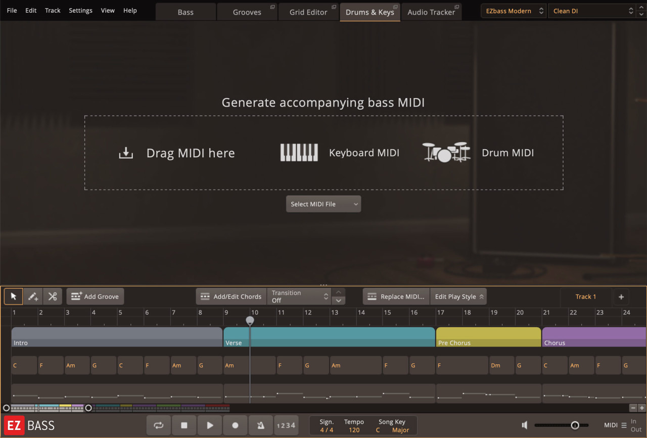This screenshot has width=647, height=438.
Task: Switch to the Grooves tab
Action: tap(247, 12)
